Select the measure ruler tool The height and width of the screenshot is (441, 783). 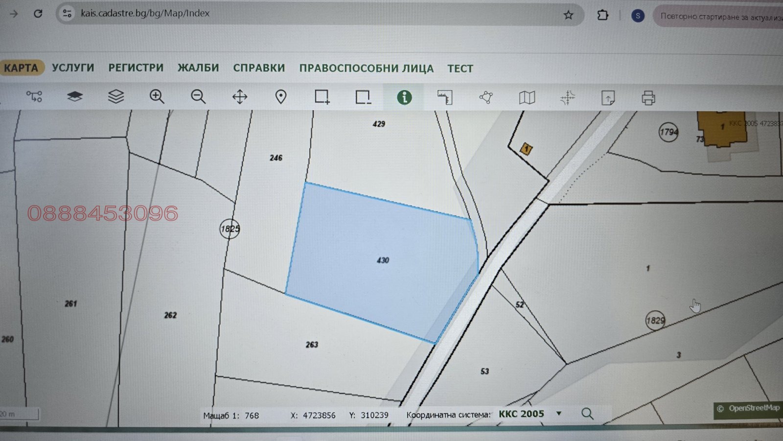[x=444, y=97]
